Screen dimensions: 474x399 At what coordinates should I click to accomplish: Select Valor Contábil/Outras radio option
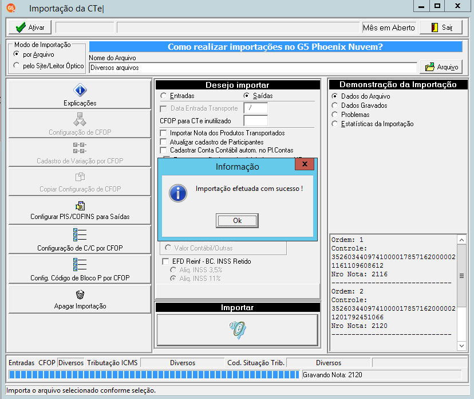click(168, 248)
